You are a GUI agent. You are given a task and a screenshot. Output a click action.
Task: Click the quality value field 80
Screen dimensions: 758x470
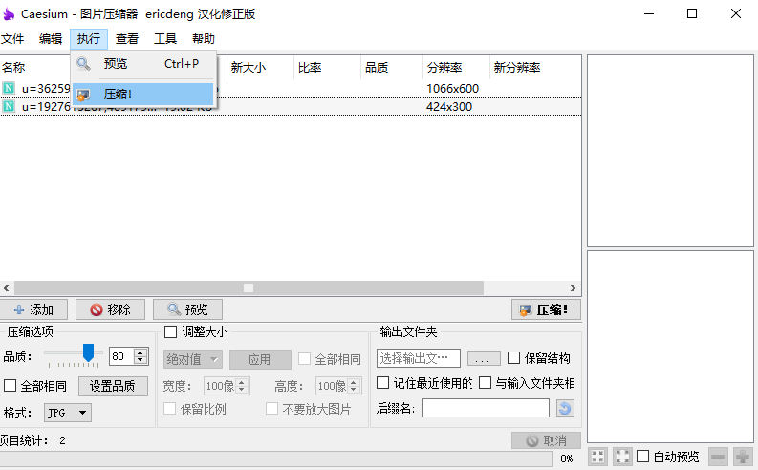click(121, 356)
